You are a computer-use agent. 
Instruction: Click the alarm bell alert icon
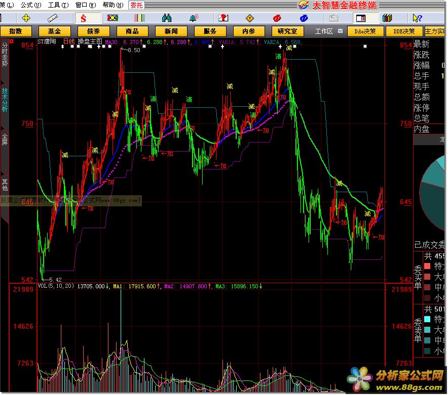[194, 18]
